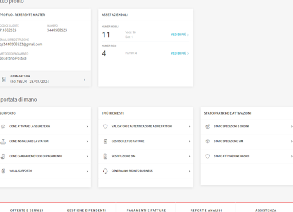Expand the Come installare la Station chevron
The width and height of the screenshot is (293, 212).
coord(87,142)
